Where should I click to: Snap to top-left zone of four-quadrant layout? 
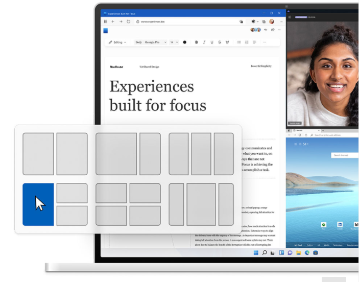click(x=111, y=193)
